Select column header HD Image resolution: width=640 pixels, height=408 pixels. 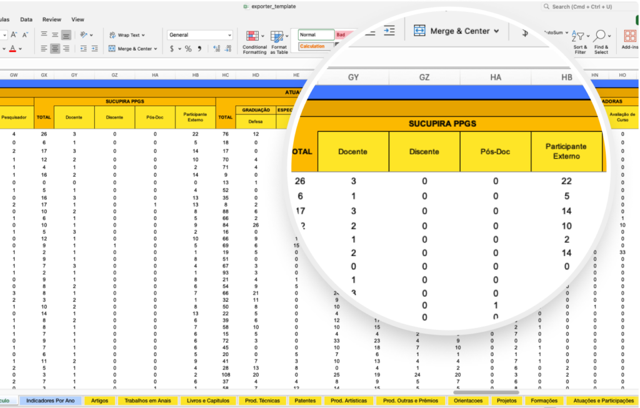(x=256, y=75)
